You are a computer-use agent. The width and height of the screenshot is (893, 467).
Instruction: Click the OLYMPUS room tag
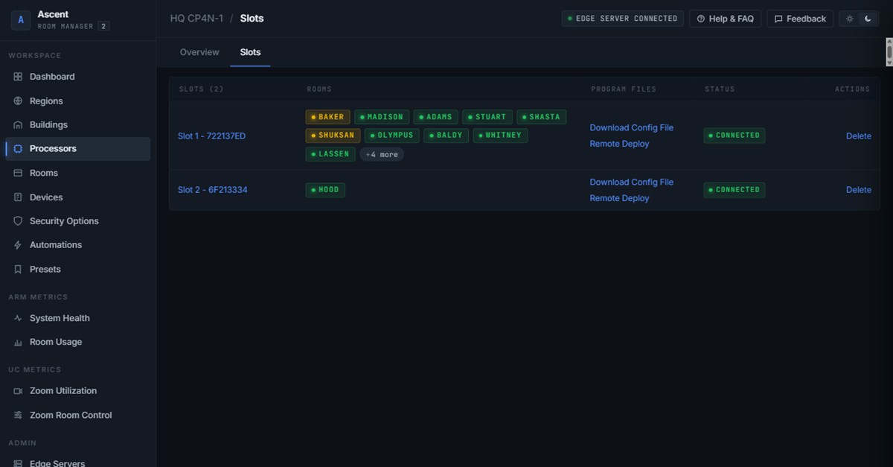[x=392, y=136]
